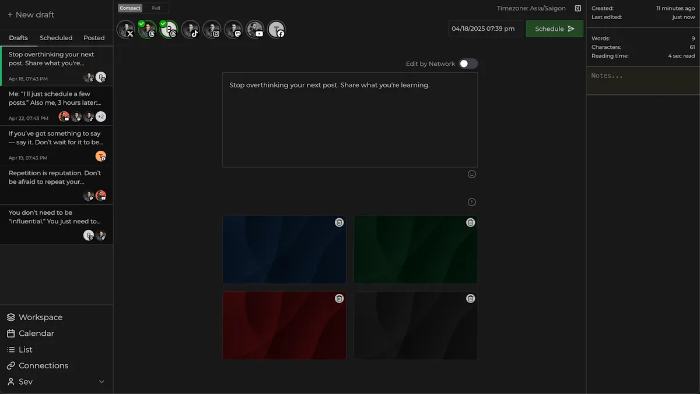Viewport: 700px width, 394px height.
Task: Delete the blue image attachment
Action: click(339, 222)
